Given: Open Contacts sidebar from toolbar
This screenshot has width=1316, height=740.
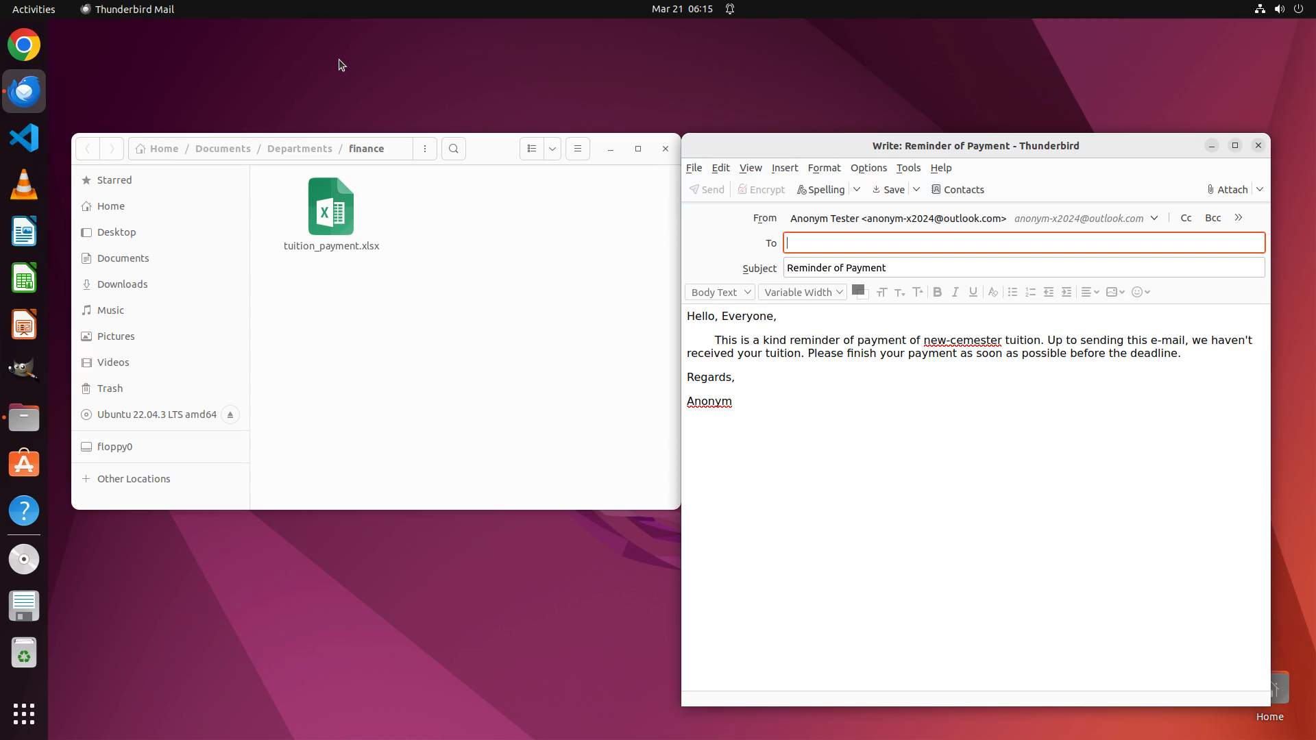Looking at the screenshot, I should point(958,190).
